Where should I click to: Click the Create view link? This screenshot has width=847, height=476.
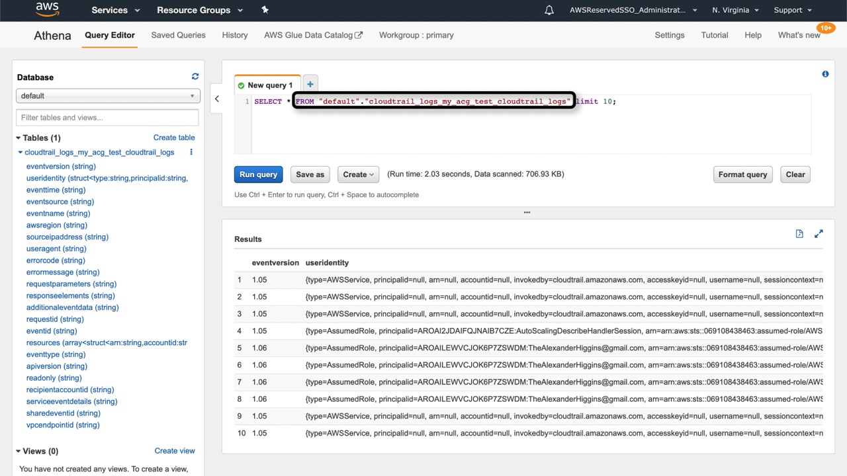(175, 451)
